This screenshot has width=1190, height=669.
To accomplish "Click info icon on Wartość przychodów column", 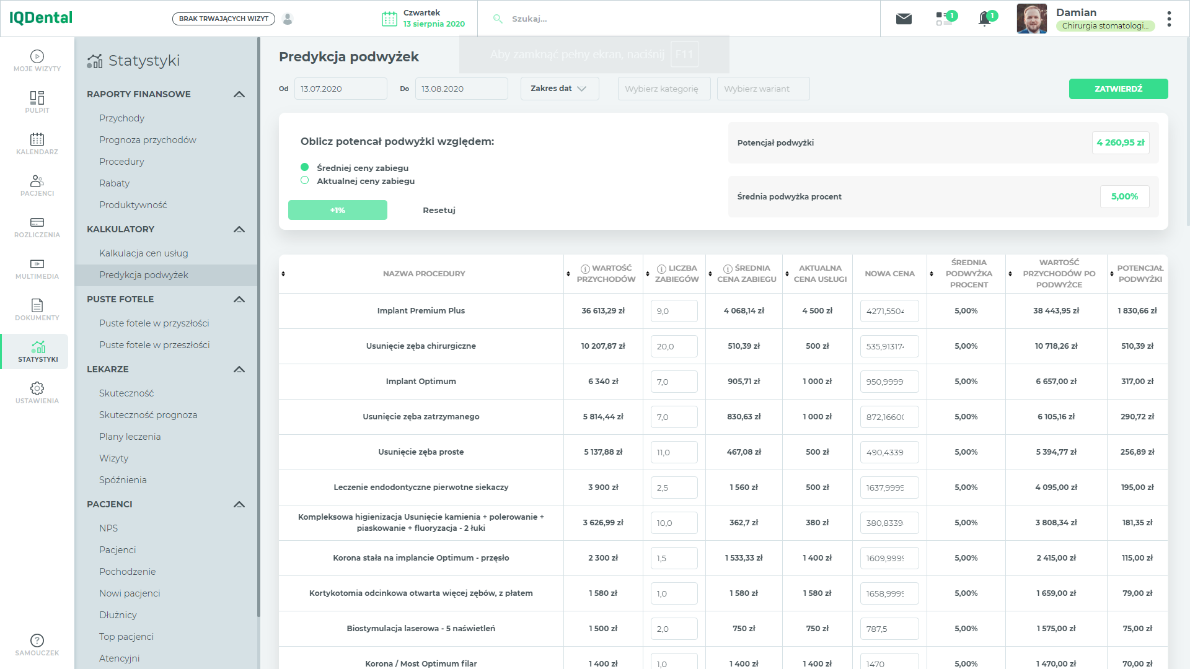I will point(585,269).
